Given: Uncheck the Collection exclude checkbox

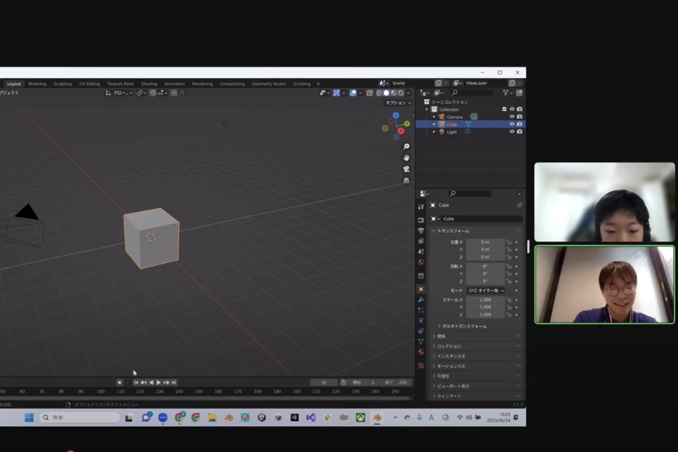Looking at the screenshot, I should click(504, 109).
